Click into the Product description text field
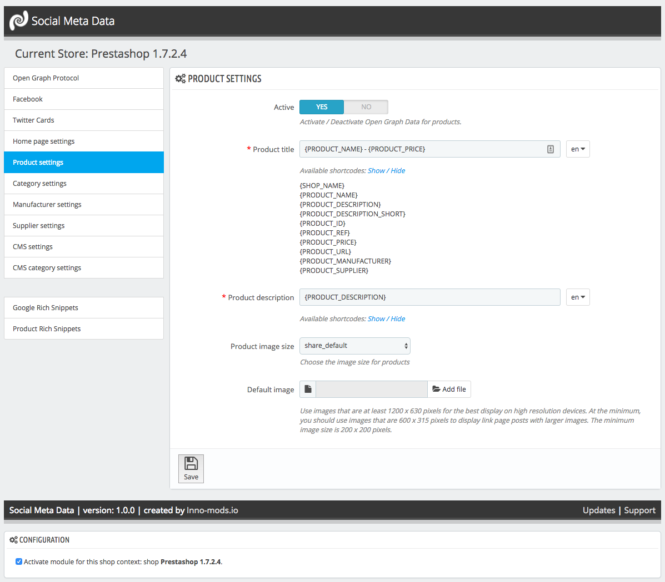The image size is (665, 582). click(429, 297)
